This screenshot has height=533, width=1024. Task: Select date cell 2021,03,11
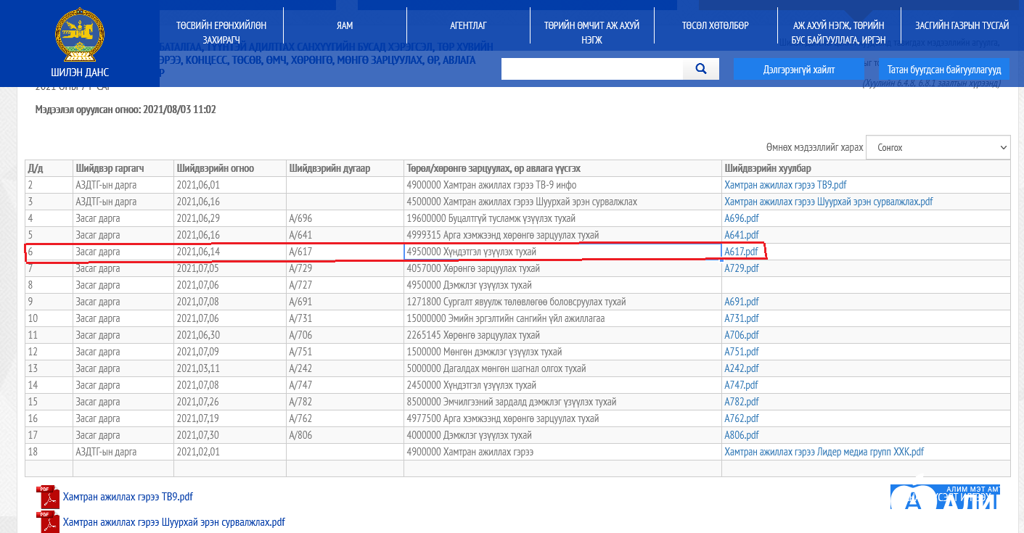[x=229, y=368]
